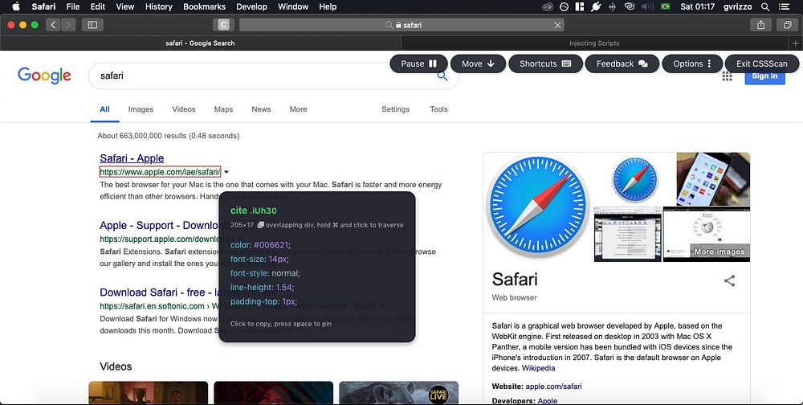This screenshot has width=803, height=405.
Task: Select the Videos results tab
Action: (184, 109)
